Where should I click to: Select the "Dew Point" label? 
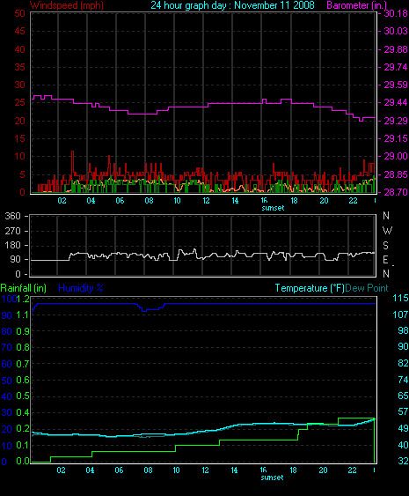pos(367,288)
